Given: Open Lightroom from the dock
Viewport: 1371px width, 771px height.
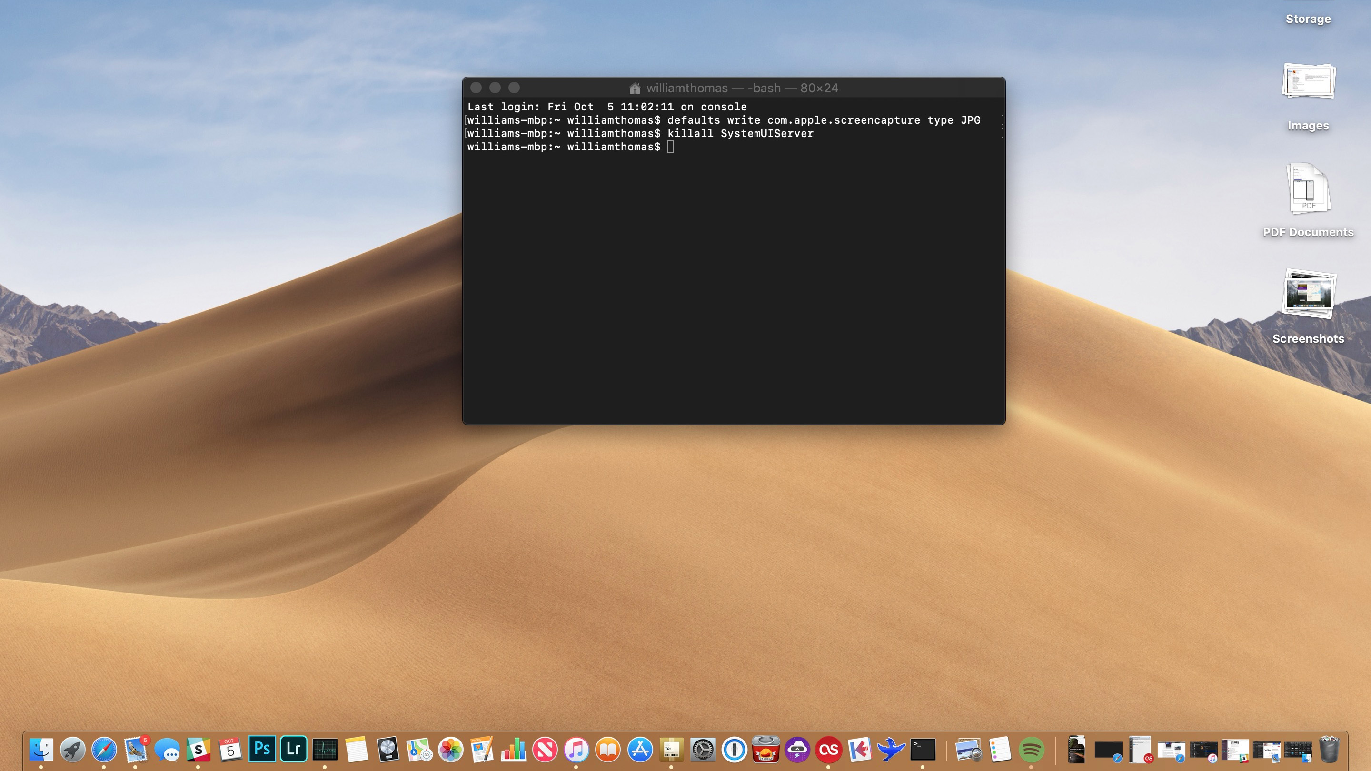Looking at the screenshot, I should click(293, 749).
